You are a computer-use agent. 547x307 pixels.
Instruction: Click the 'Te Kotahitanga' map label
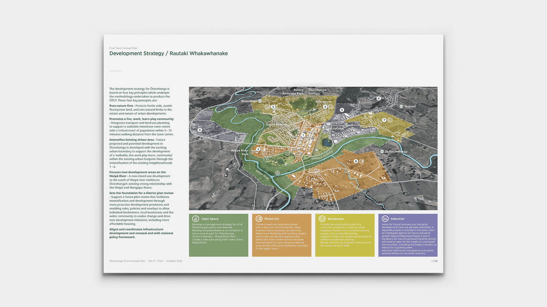[x=396, y=152]
